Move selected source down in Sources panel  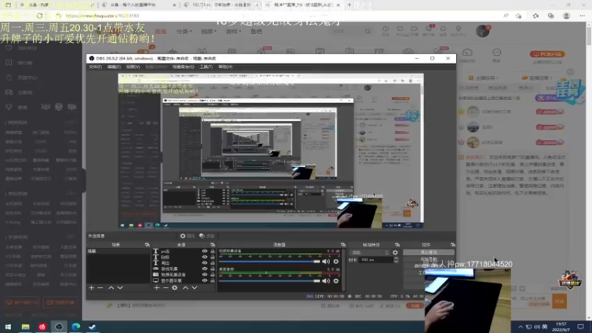(195, 288)
